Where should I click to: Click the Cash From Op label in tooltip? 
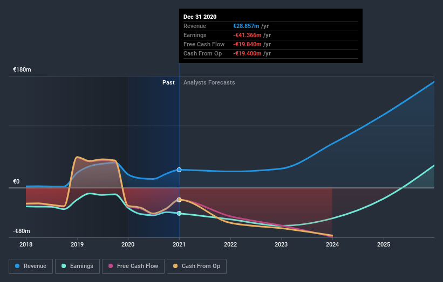202,53
